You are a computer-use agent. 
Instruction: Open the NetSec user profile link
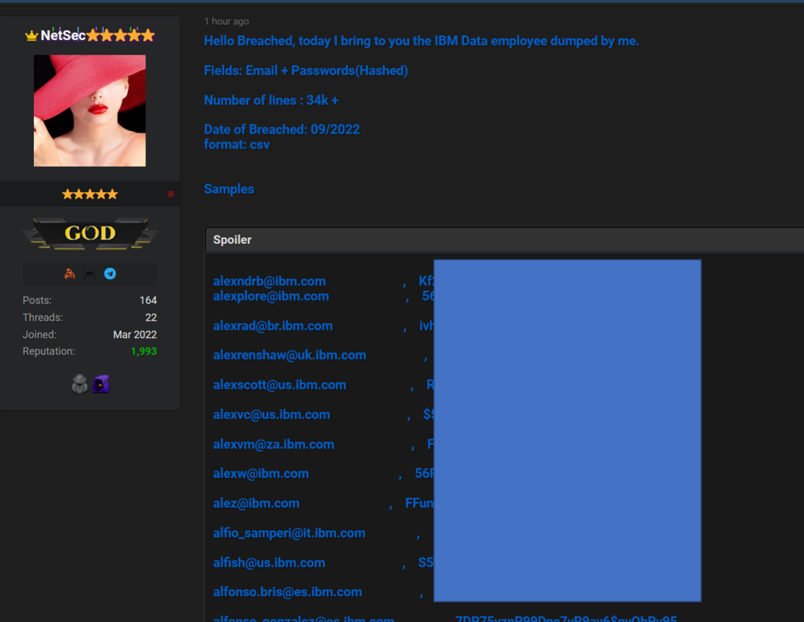(x=63, y=35)
